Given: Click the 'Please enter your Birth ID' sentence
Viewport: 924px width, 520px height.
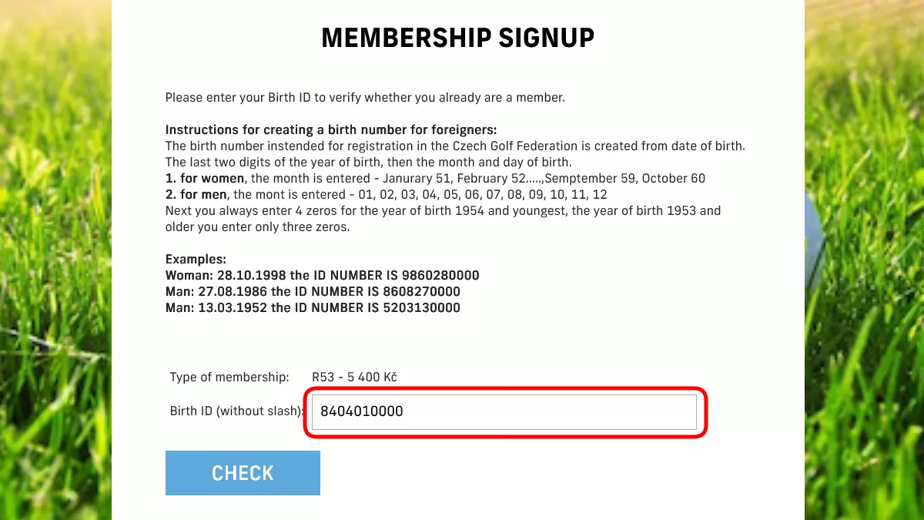Looking at the screenshot, I should (x=365, y=98).
